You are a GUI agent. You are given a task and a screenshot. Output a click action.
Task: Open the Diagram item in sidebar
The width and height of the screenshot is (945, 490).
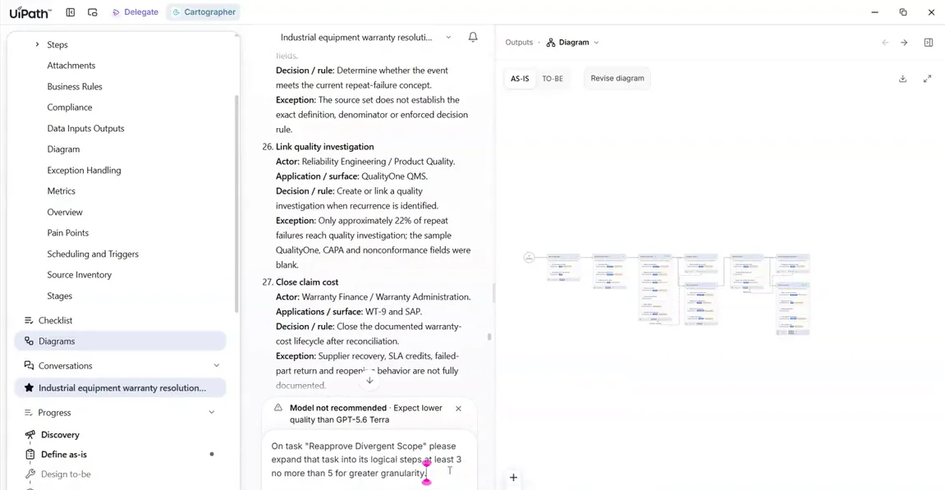coord(63,149)
